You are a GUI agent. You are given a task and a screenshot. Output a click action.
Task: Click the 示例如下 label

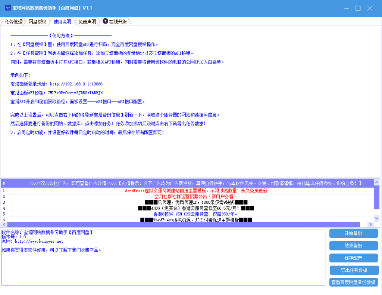point(20,75)
